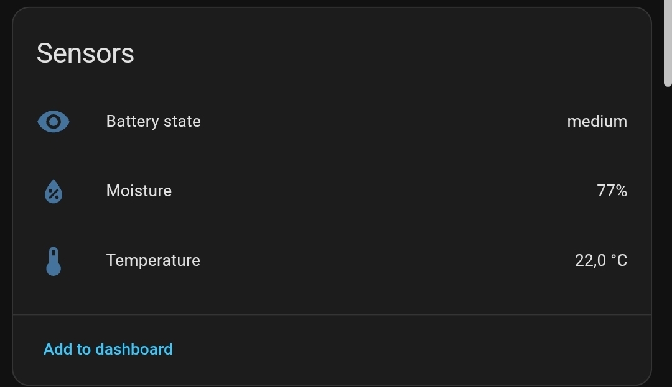Screen dimensions: 672x387
Task: Click empty space between Battery state and medium
Action: (x=373, y=121)
